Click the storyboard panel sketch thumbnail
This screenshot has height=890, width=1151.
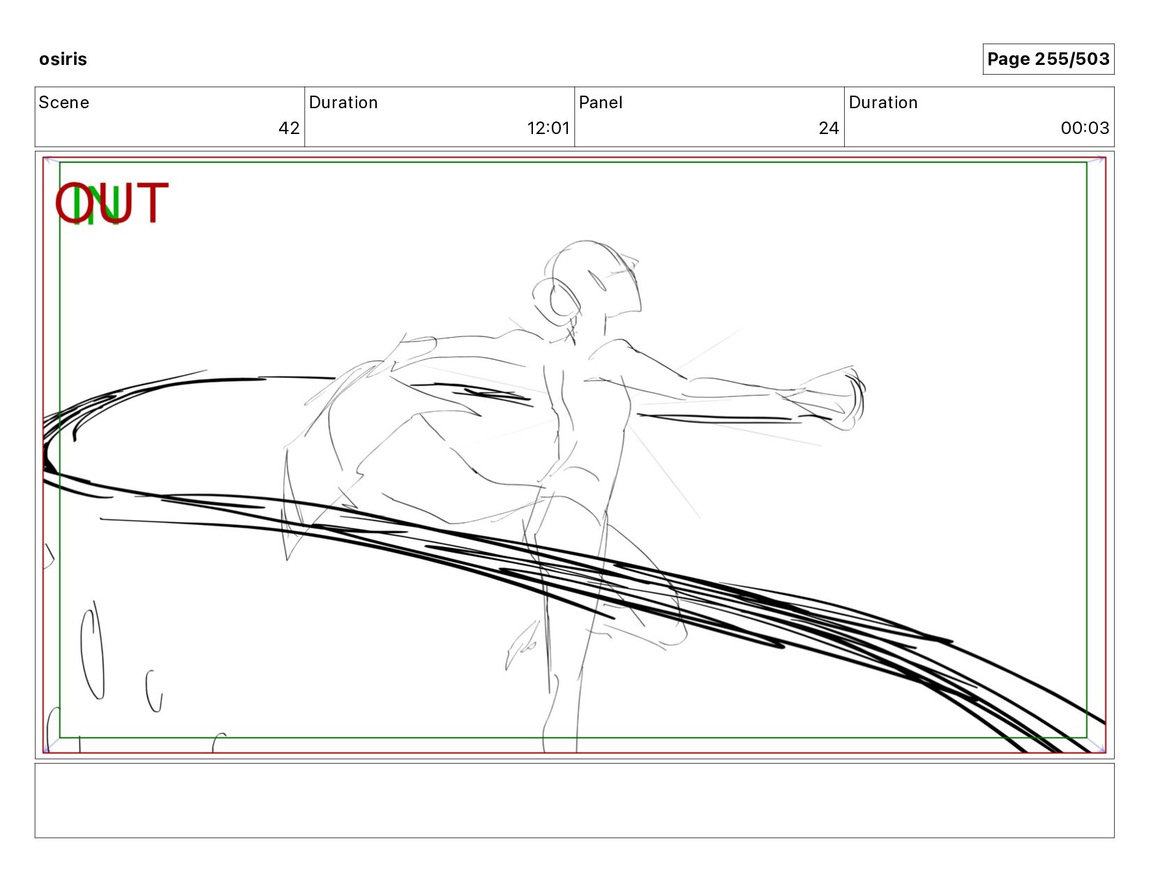pos(574,455)
